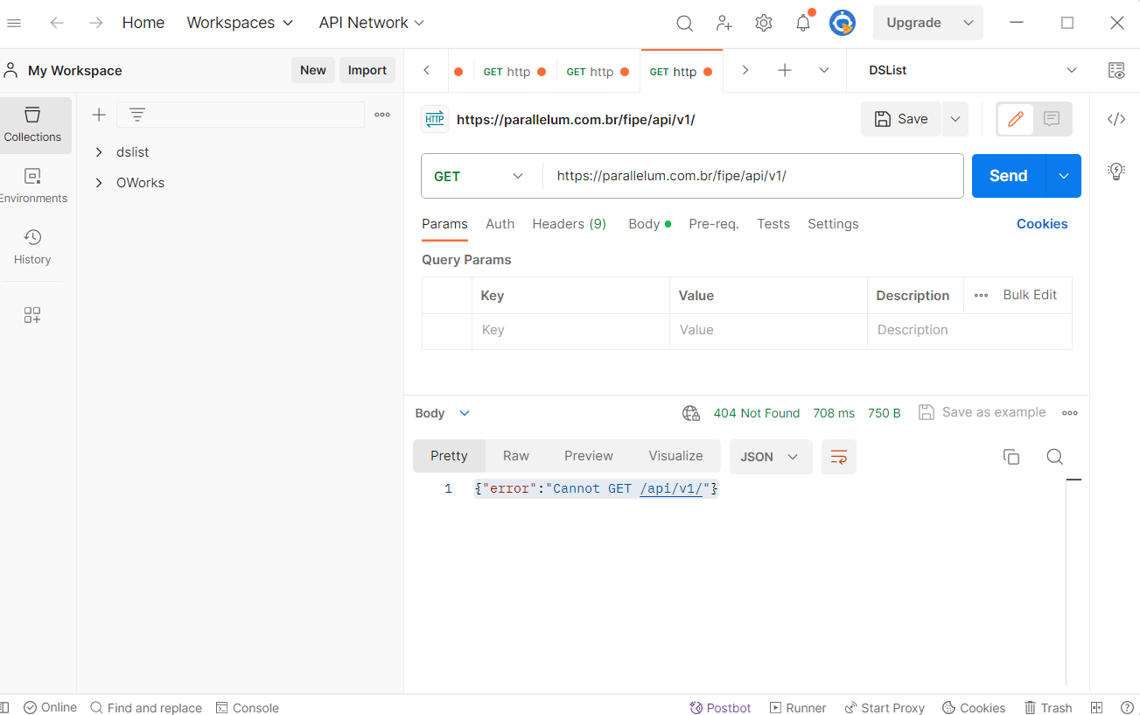Viewport: 1140px width, 715px height.
Task: Open the Upgrade dropdown arrow
Action: pyautogui.click(x=969, y=23)
